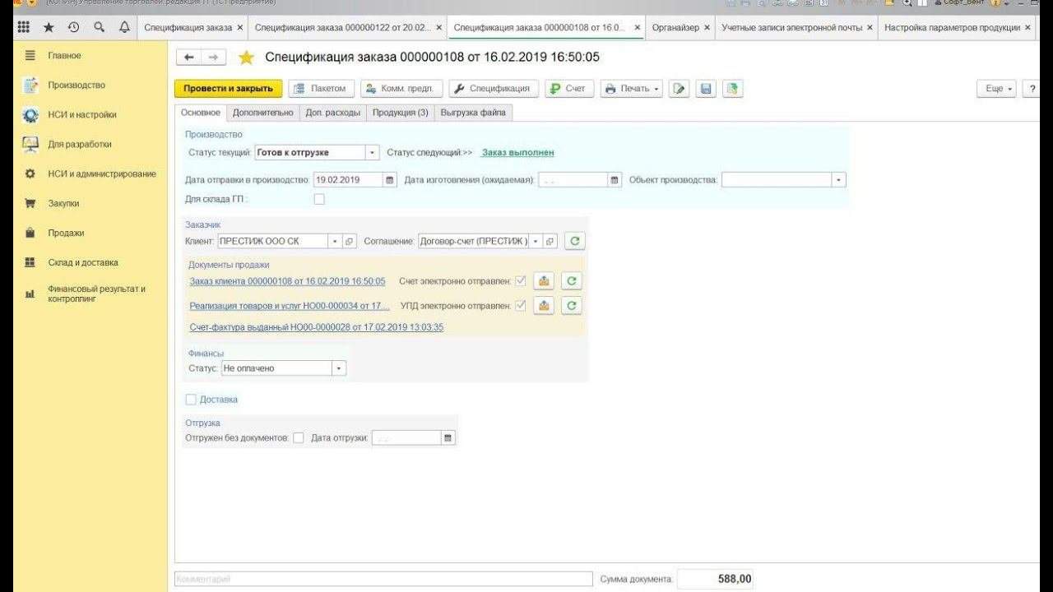Open the notifications bell
The width and height of the screenshot is (1053, 592).
(124, 27)
